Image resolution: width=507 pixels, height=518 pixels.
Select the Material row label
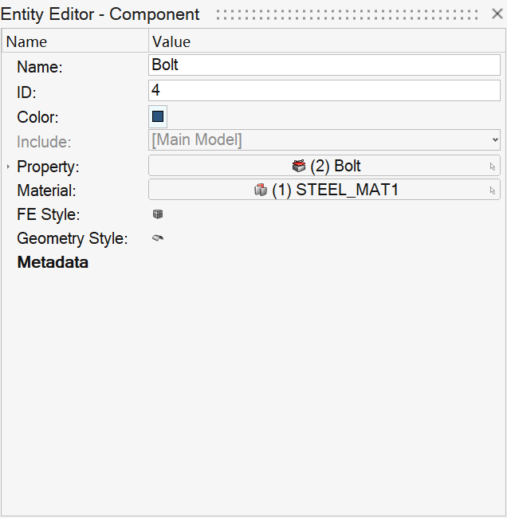[x=46, y=190]
